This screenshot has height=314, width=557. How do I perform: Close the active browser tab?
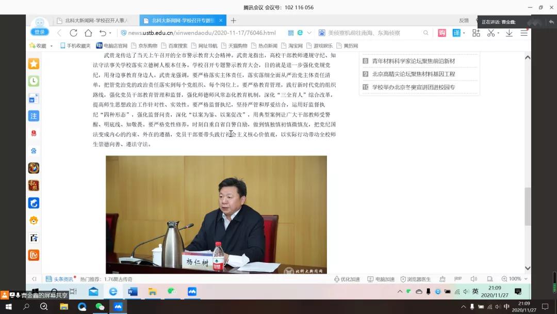[x=221, y=21]
